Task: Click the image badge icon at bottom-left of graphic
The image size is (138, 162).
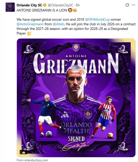Action: tap(23, 152)
